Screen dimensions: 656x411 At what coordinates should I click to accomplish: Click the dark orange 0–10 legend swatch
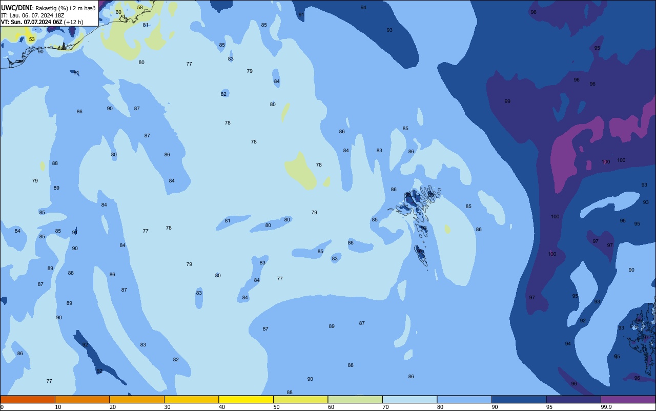(28, 399)
